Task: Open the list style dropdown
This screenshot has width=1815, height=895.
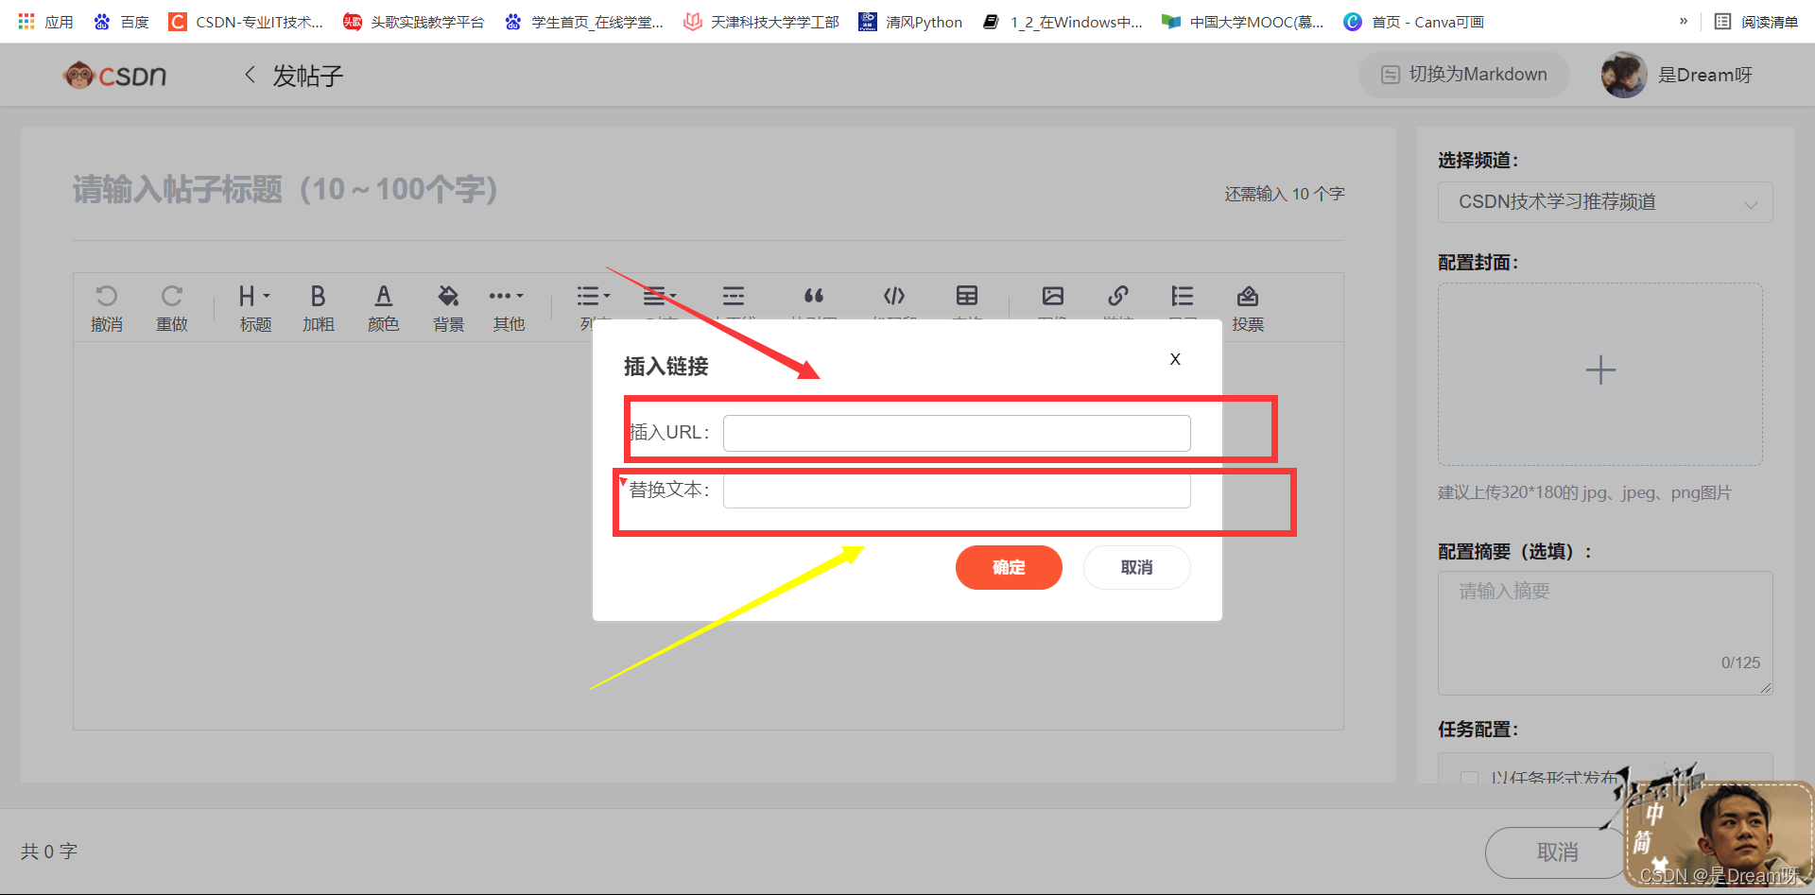Action: [x=594, y=296]
